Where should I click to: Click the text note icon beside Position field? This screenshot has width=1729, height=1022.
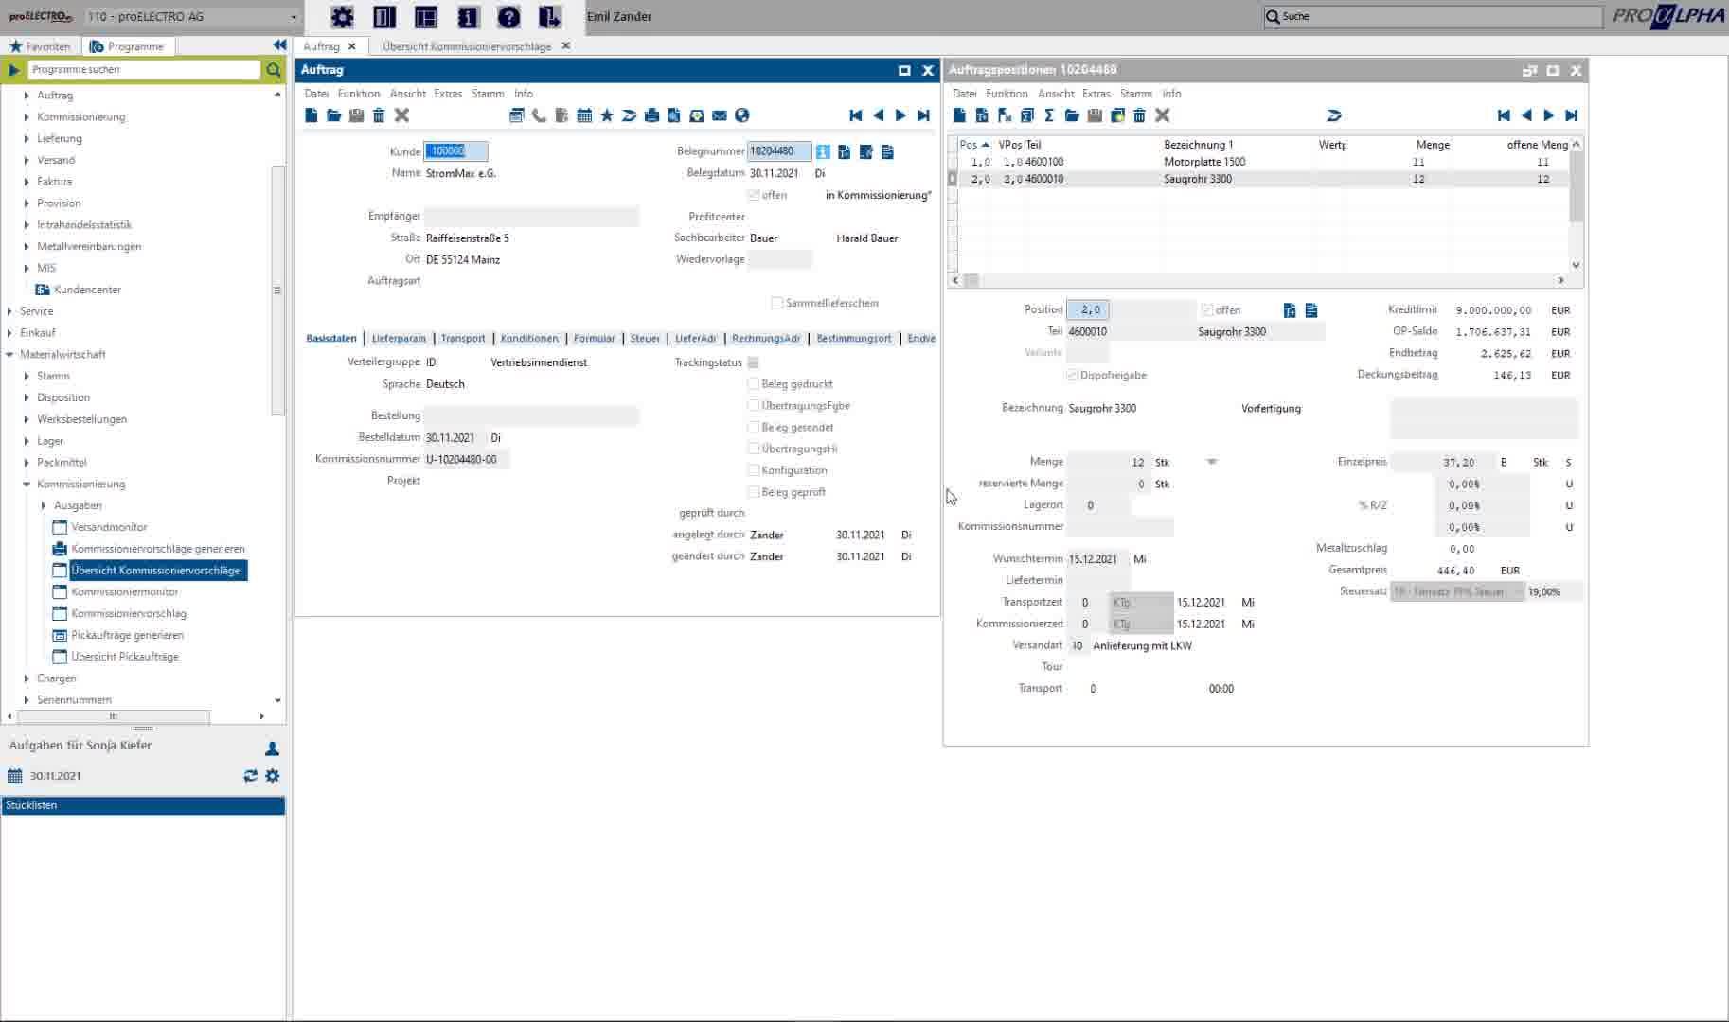1311,310
